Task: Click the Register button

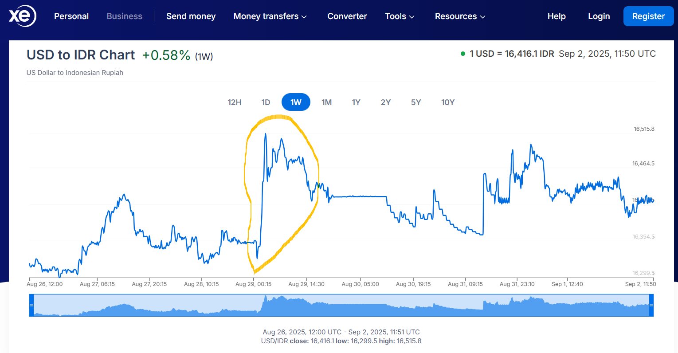Action: pos(648,16)
